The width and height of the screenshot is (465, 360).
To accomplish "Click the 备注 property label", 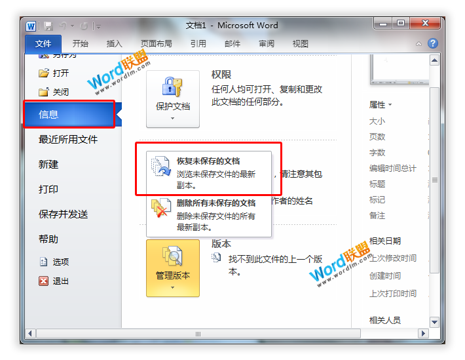I will [x=377, y=216].
